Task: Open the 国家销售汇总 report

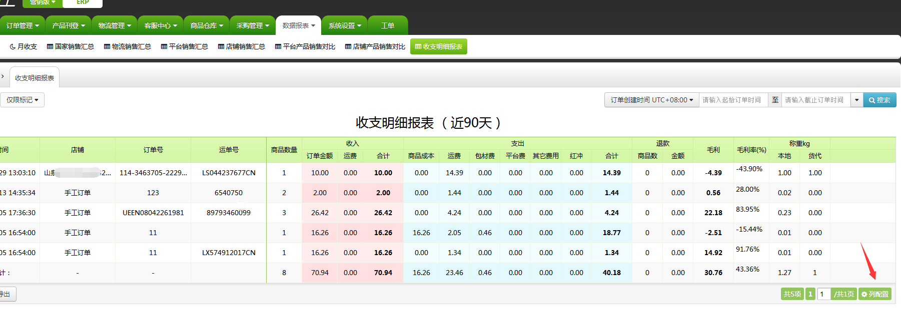Action: [x=71, y=46]
